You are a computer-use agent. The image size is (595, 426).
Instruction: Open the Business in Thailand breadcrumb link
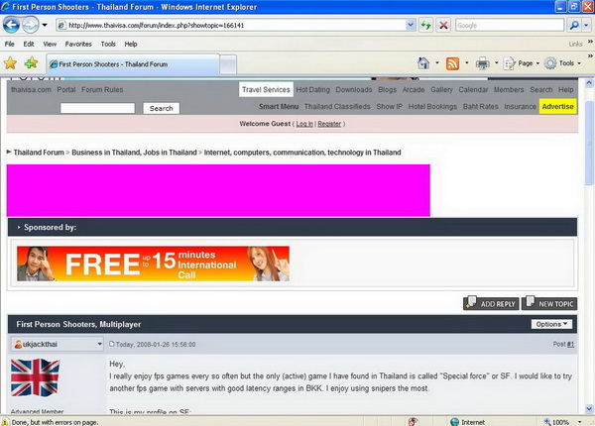point(134,153)
